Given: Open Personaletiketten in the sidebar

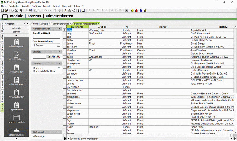Looking at the screenshot, I should pyautogui.click(x=16, y=94).
